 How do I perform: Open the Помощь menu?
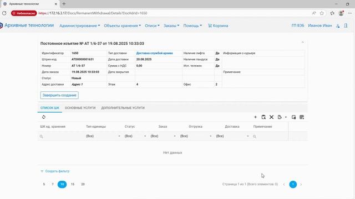coord(192,26)
